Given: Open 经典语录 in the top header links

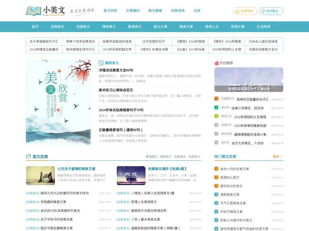Looking at the screenshot, I should pyautogui.click(x=178, y=11).
